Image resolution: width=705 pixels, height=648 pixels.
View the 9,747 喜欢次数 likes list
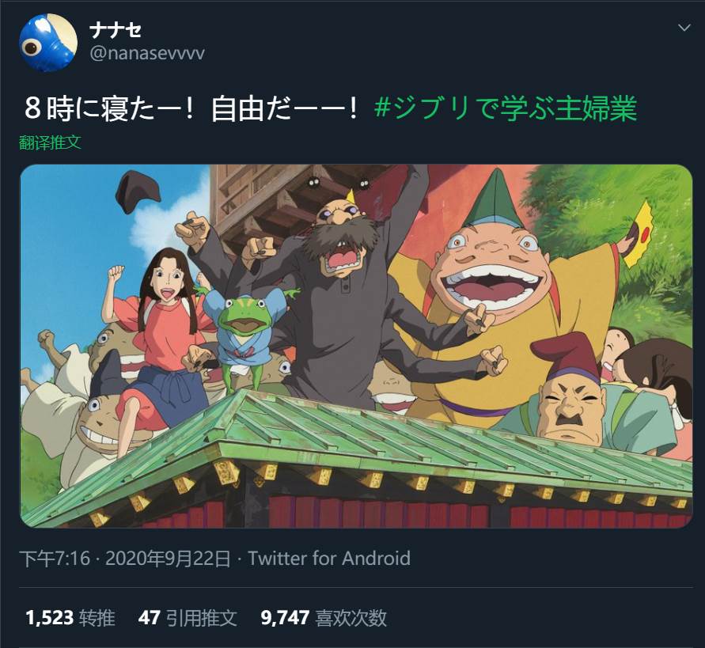pos(324,618)
